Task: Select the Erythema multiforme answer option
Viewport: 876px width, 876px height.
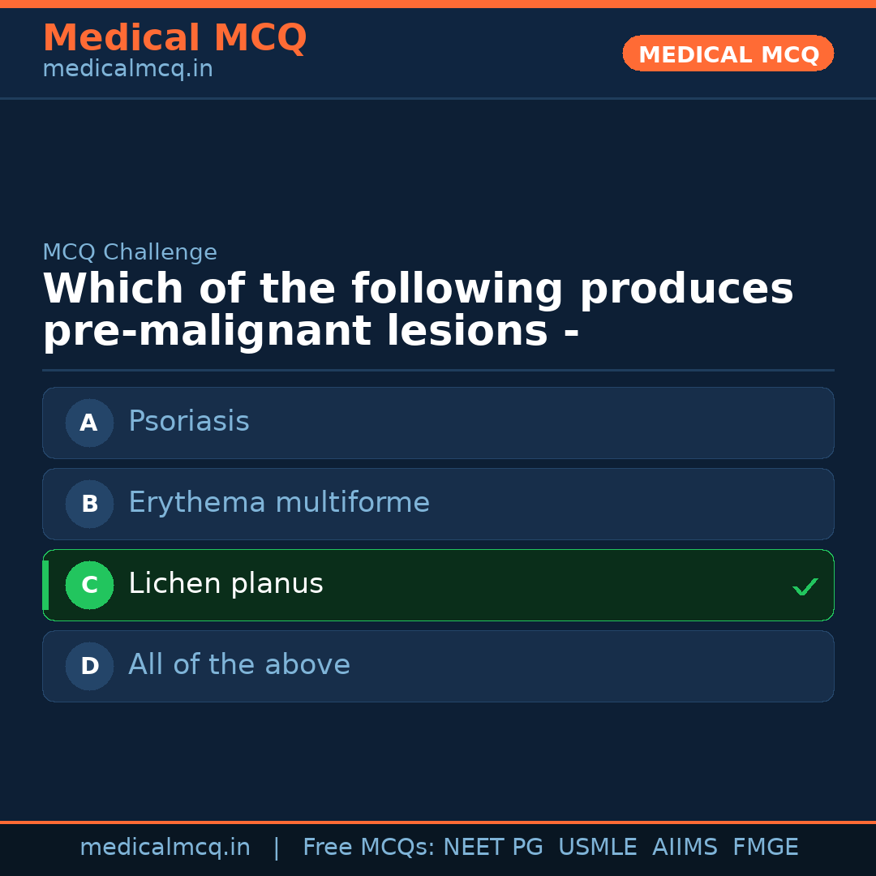Action: point(438,504)
